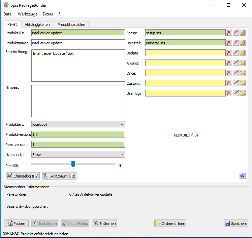
Task: Click in the Produktname field
Action: tap(78, 43)
